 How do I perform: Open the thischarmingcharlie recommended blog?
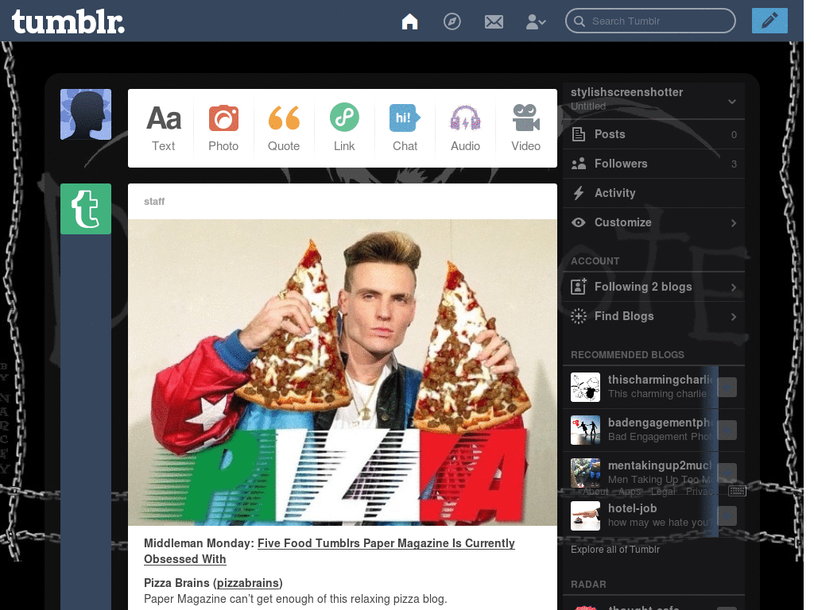(x=661, y=380)
